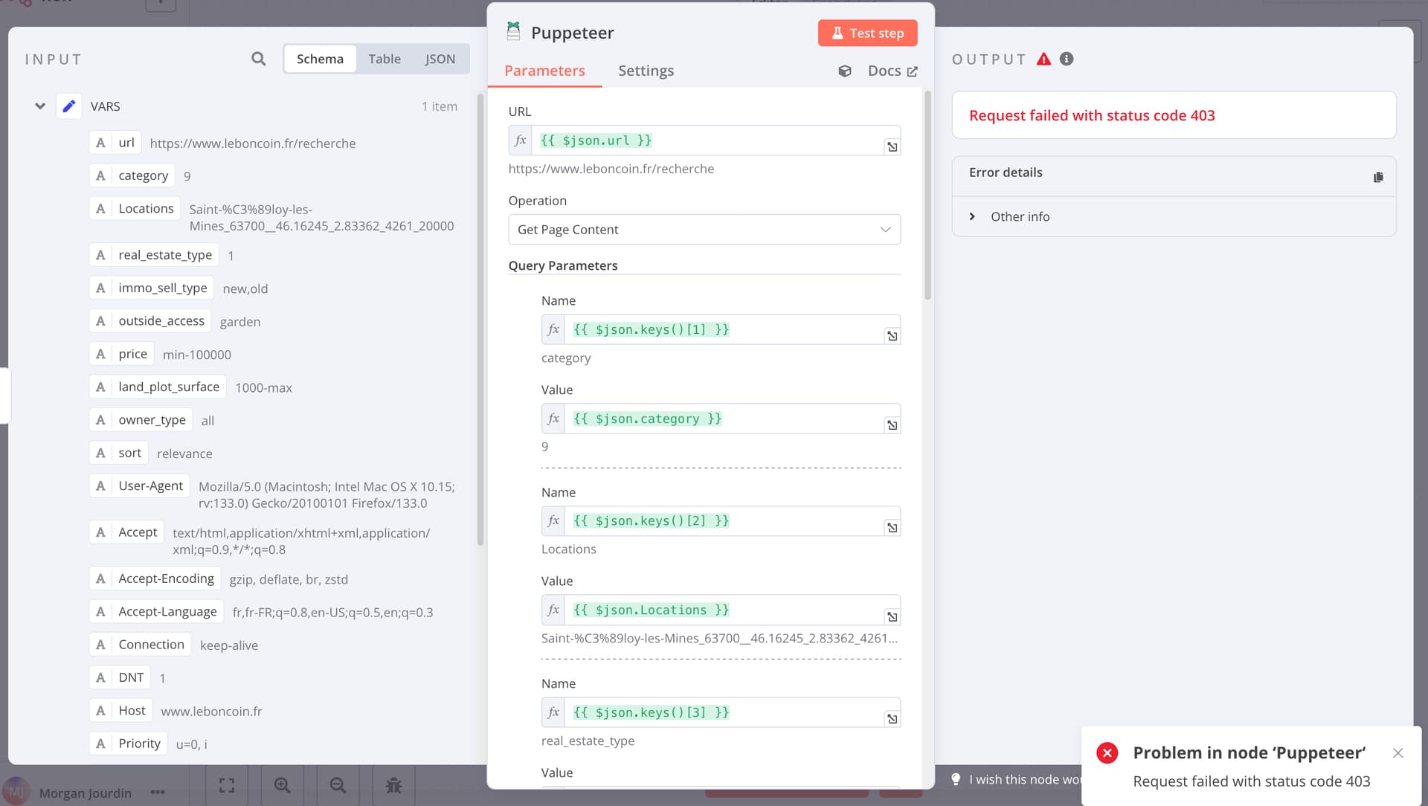
Task: Select the url schema field
Action: click(x=115, y=143)
